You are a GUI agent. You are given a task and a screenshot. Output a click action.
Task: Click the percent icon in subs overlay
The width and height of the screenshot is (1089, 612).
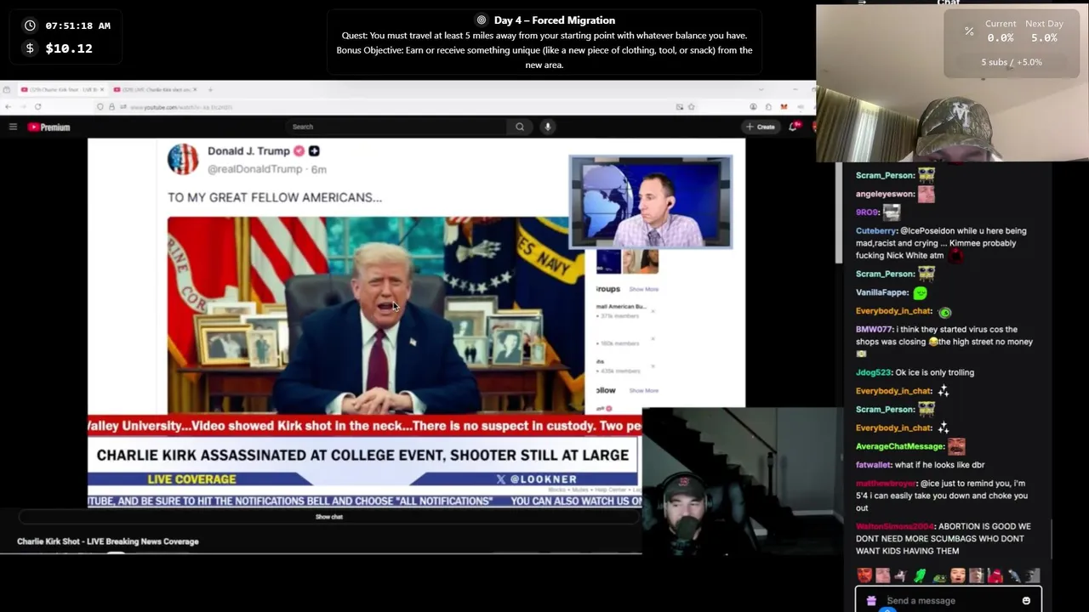coord(968,31)
